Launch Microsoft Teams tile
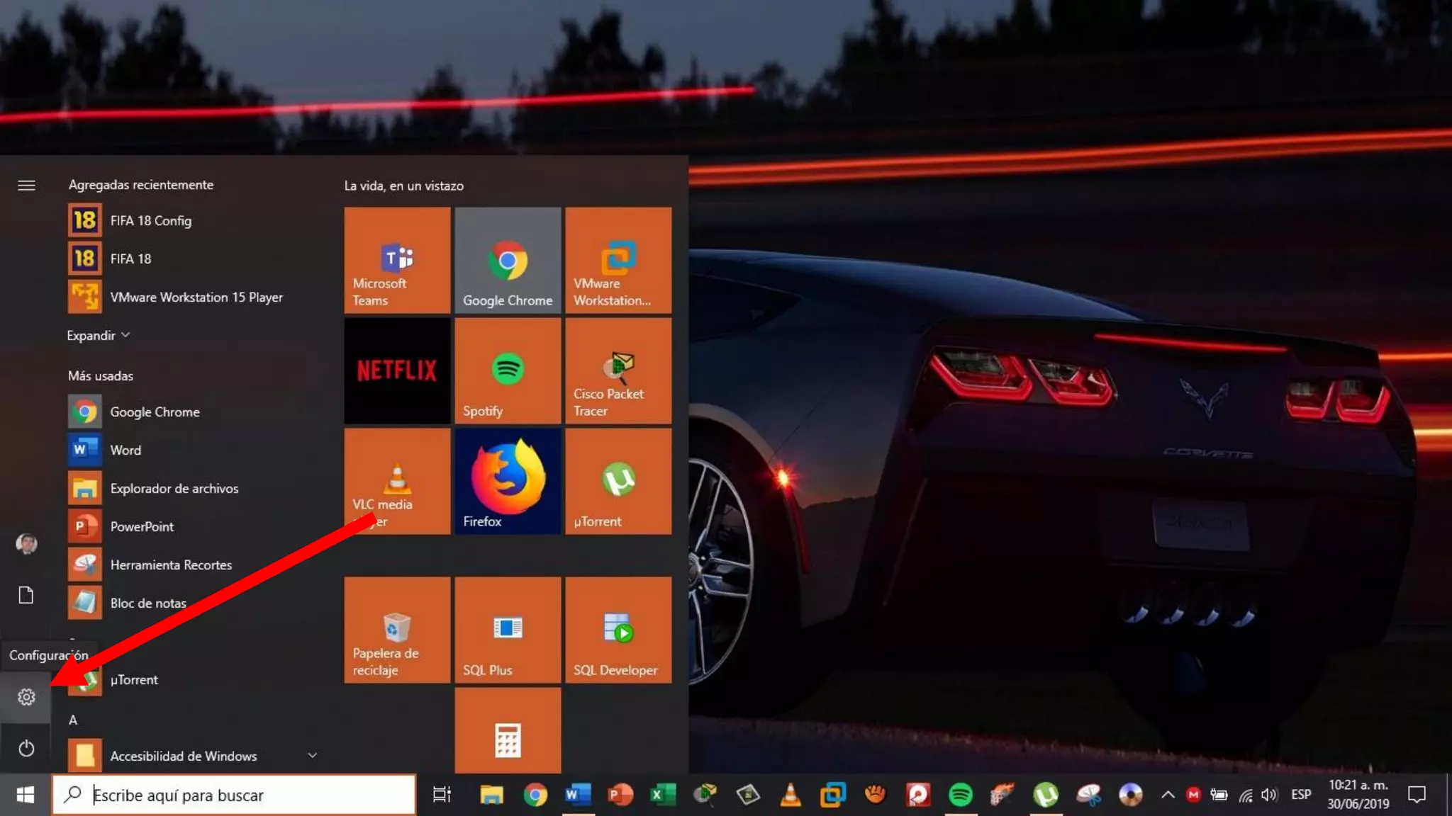 pos(397,260)
